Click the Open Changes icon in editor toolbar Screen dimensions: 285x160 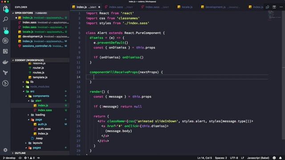[267, 7]
